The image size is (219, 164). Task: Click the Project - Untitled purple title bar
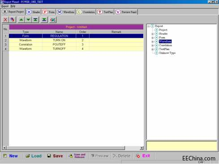pyautogui.click(x=76, y=27)
